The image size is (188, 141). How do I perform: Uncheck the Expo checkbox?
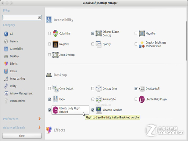pyautogui.click(x=50, y=99)
